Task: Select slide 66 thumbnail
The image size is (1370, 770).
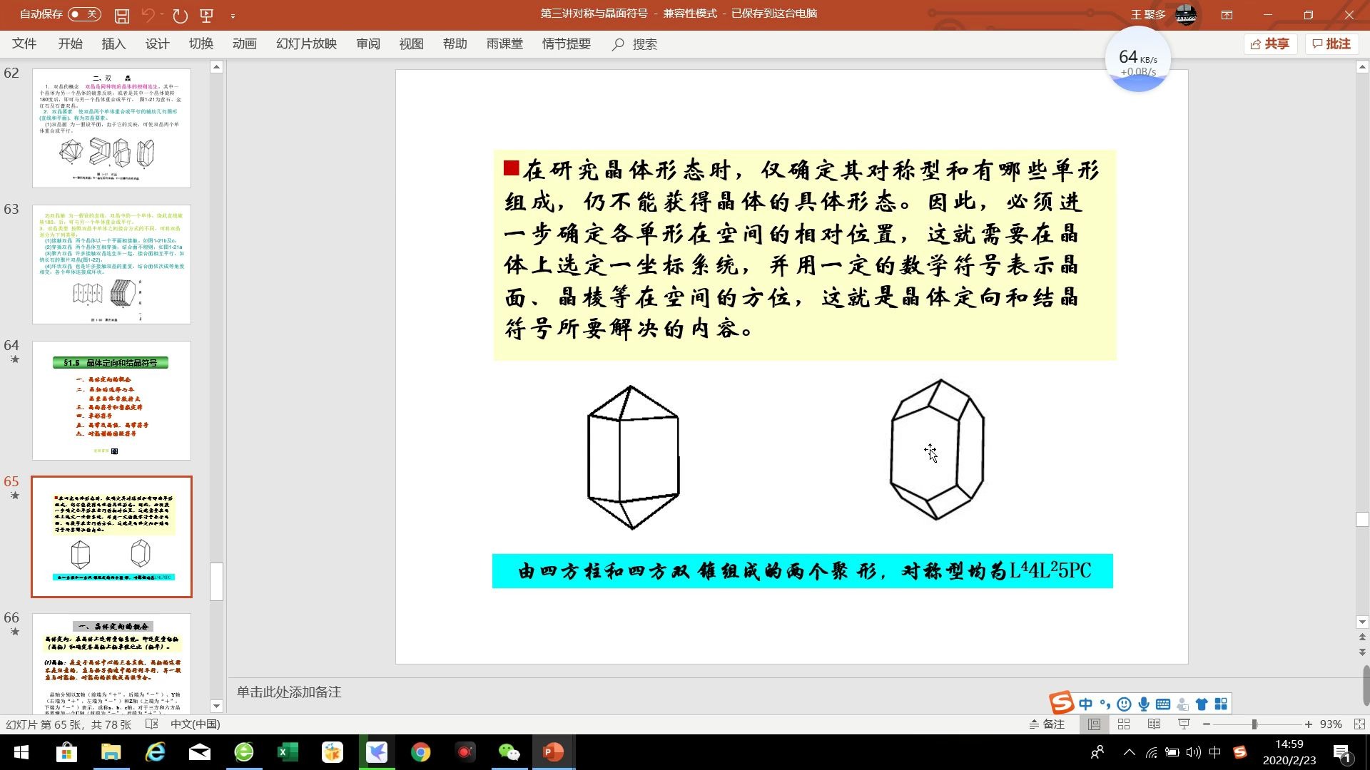Action: (111, 664)
